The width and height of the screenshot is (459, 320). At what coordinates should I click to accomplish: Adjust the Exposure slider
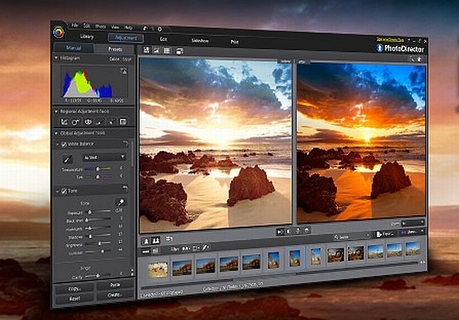98,212
